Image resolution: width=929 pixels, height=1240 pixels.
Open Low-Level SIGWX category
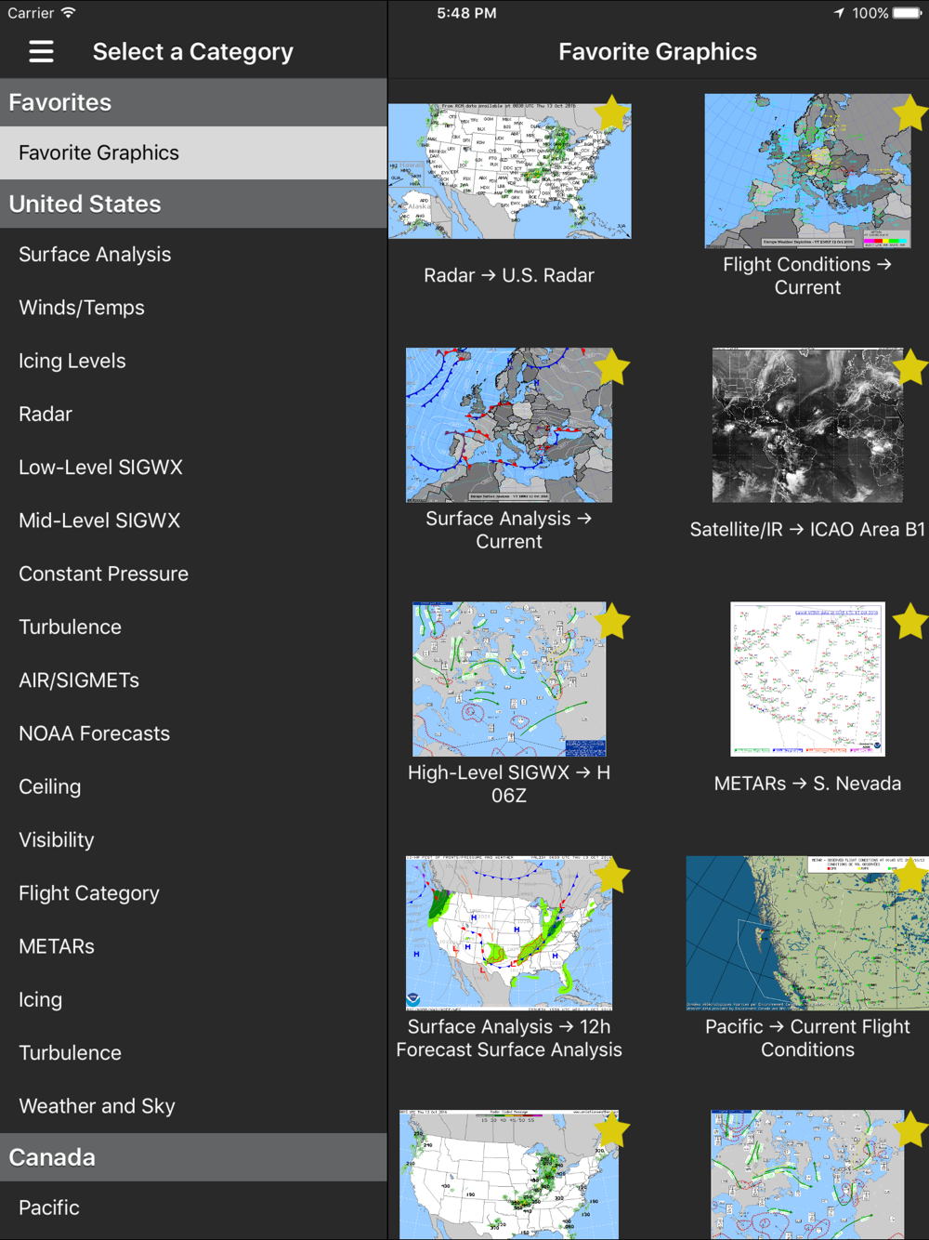coord(193,468)
